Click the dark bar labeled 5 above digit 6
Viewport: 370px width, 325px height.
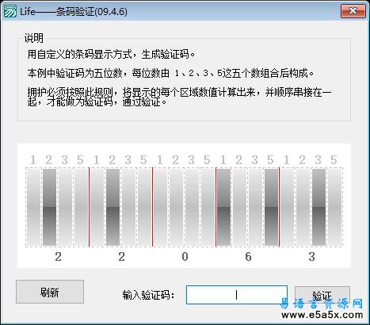point(272,208)
